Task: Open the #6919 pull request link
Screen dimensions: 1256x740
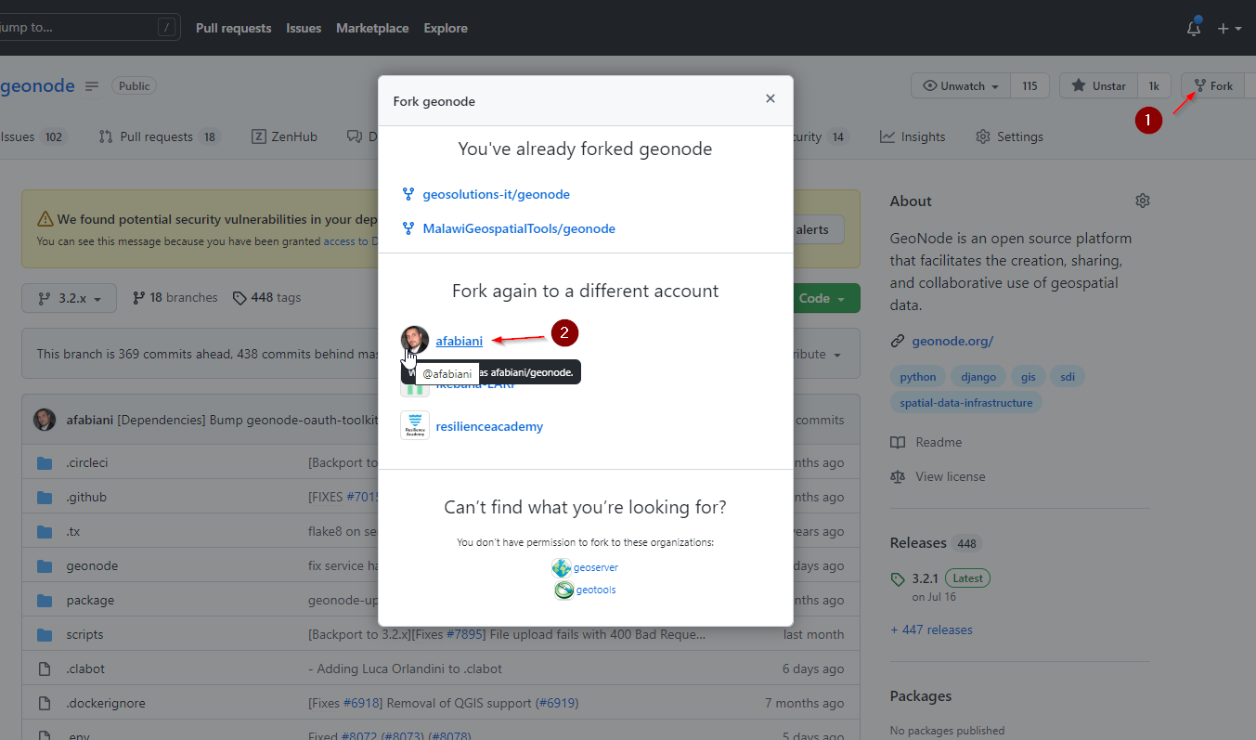Action: coord(556,703)
